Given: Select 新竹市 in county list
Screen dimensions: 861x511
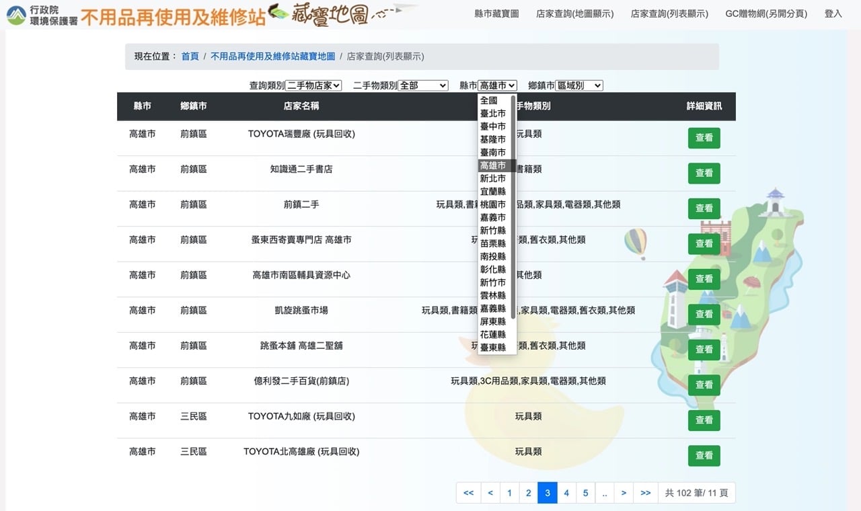Looking at the screenshot, I should [x=494, y=282].
